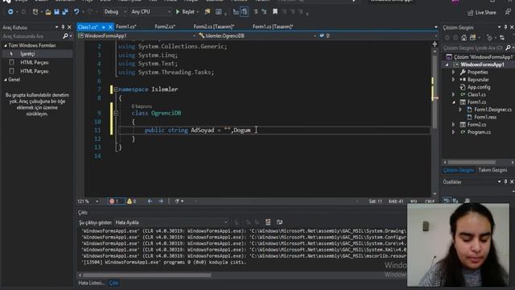Select Class1.cs in Solution Explorer
Viewport: 515px width, 290px height.
click(x=476, y=95)
